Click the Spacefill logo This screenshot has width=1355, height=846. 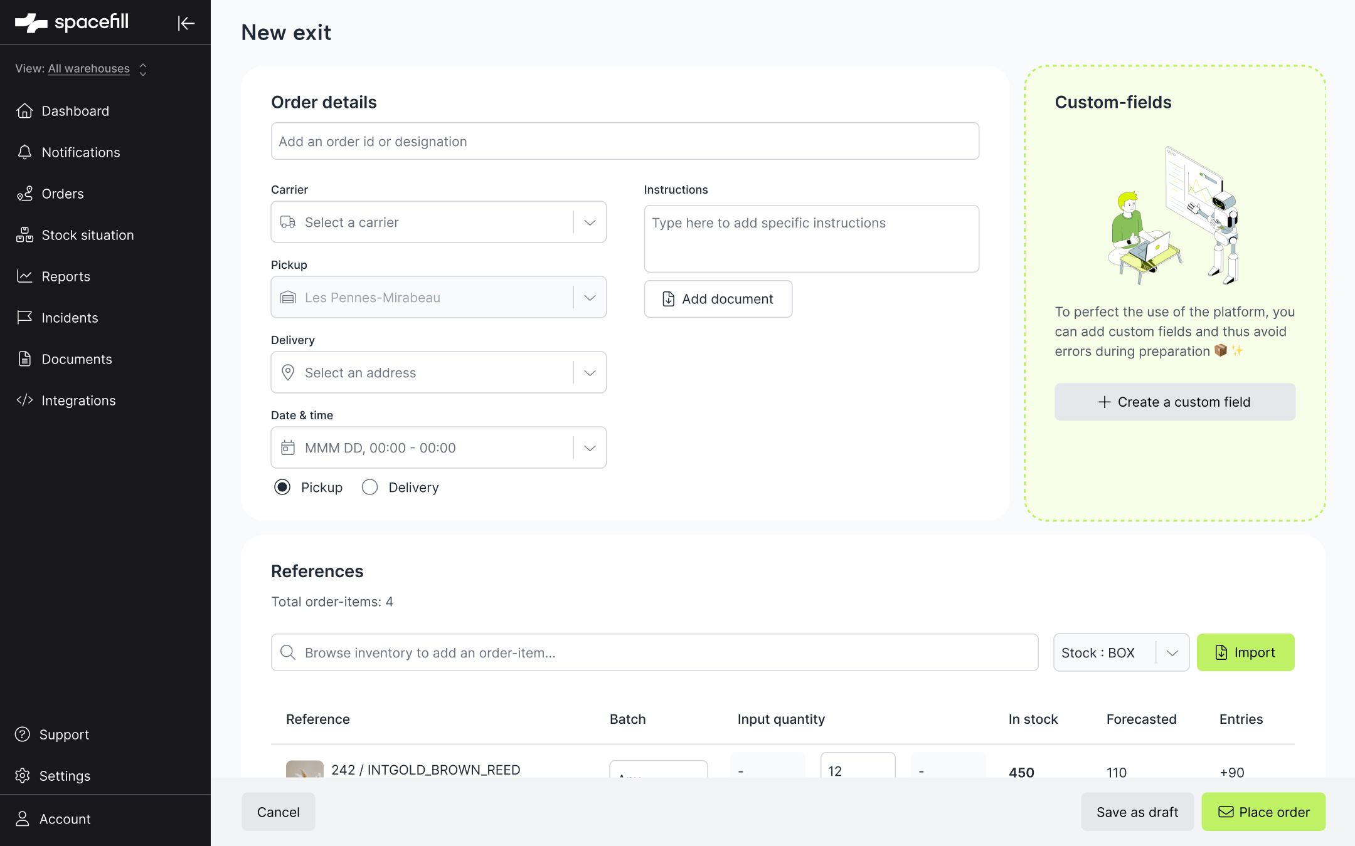[72, 23]
